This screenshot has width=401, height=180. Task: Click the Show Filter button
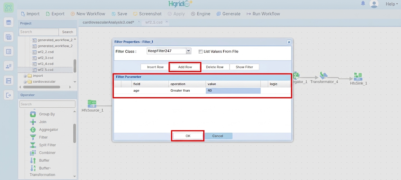[x=244, y=67]
